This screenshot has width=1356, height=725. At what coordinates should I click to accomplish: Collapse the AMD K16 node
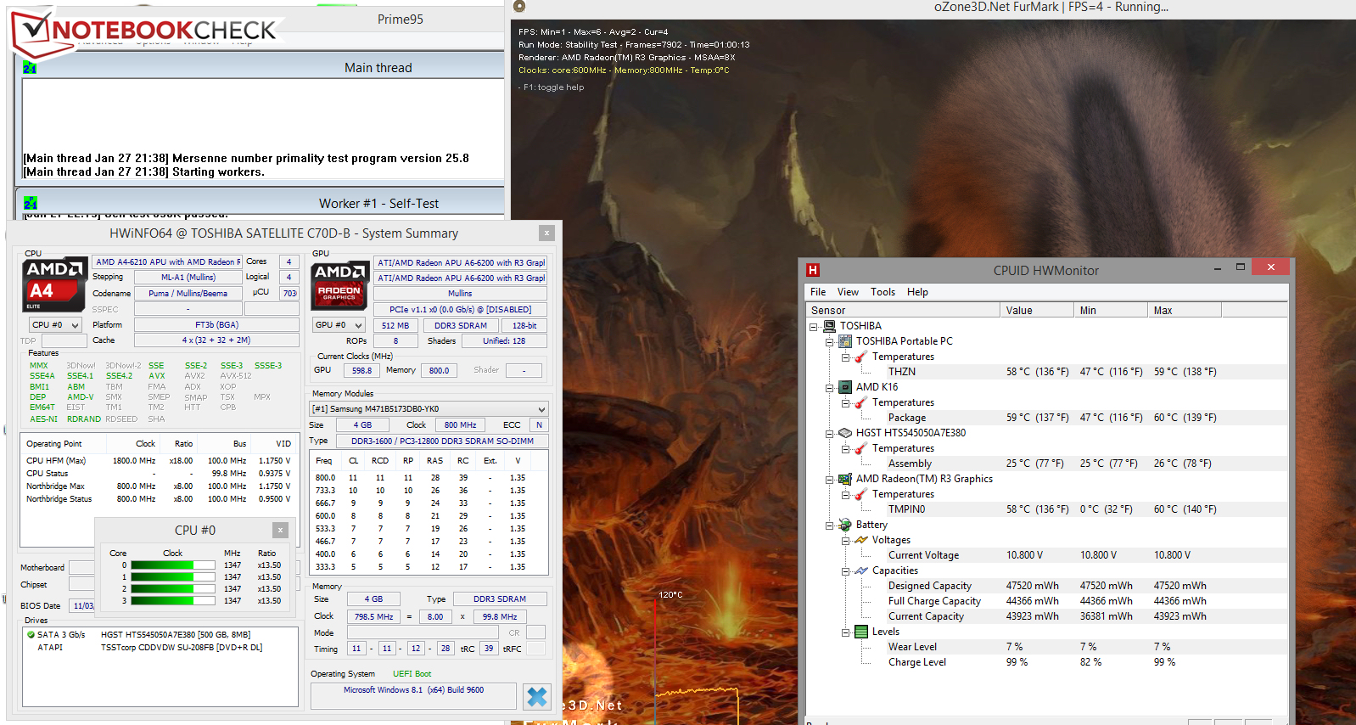(x=829, y=387)
